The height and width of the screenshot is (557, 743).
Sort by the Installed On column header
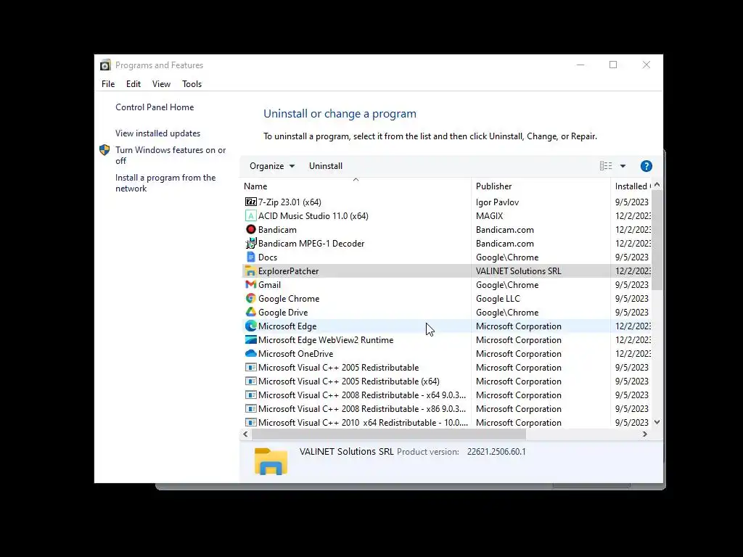coord(631,186)
